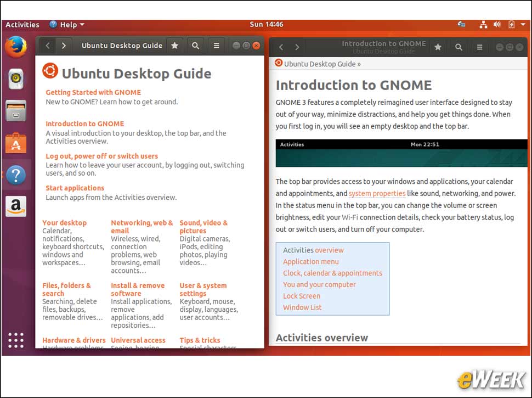Open Tips & tricks topic
The width and height of the screenshot is (532, 398).
pyautogui.click(x=200, y=340)
